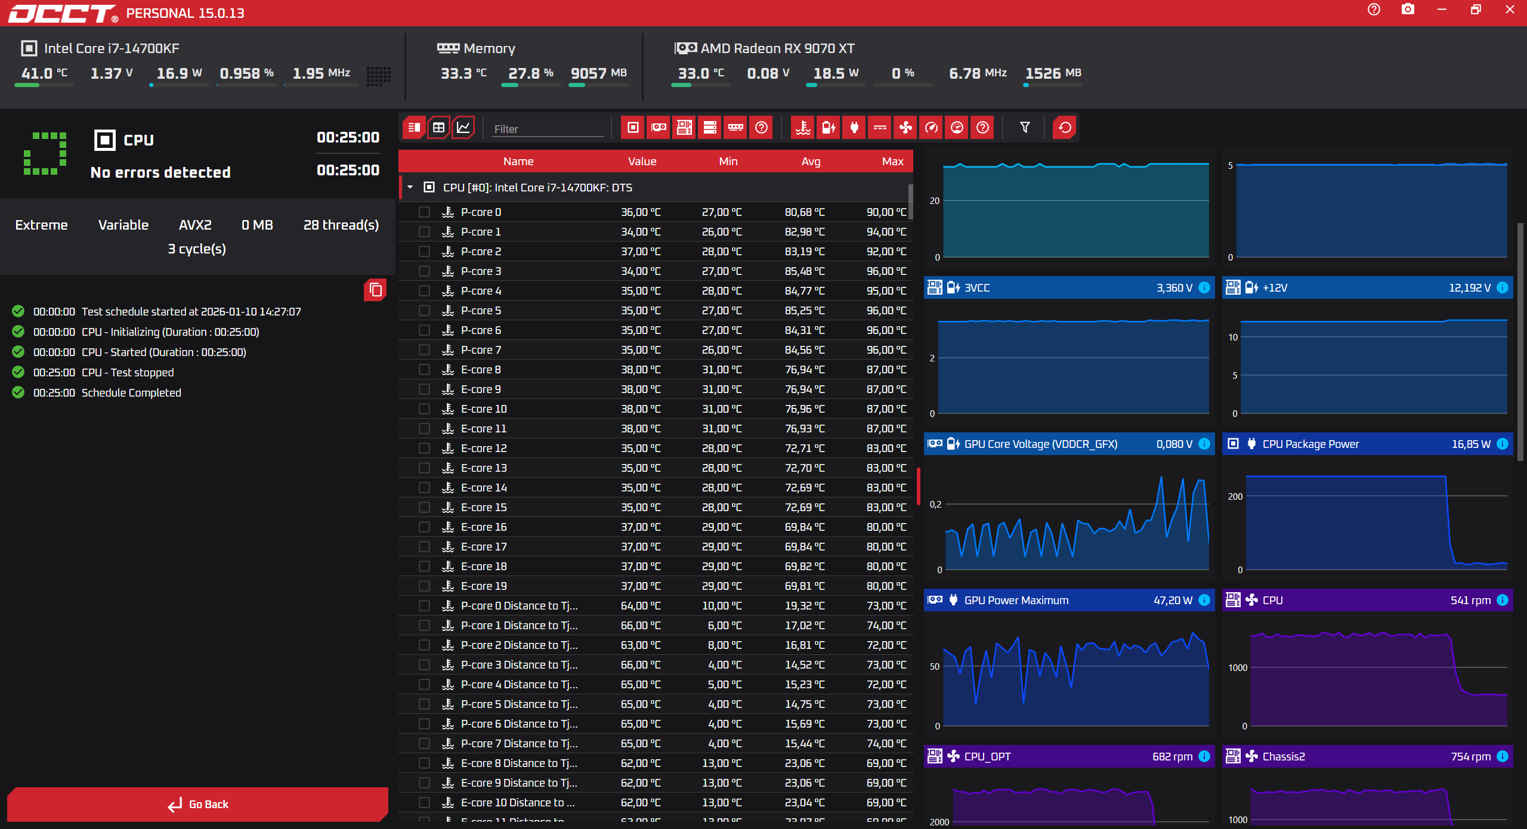Click the power plug sensor filter icon
Viewport: 1527px width, 829px height.
coord(854,128)
